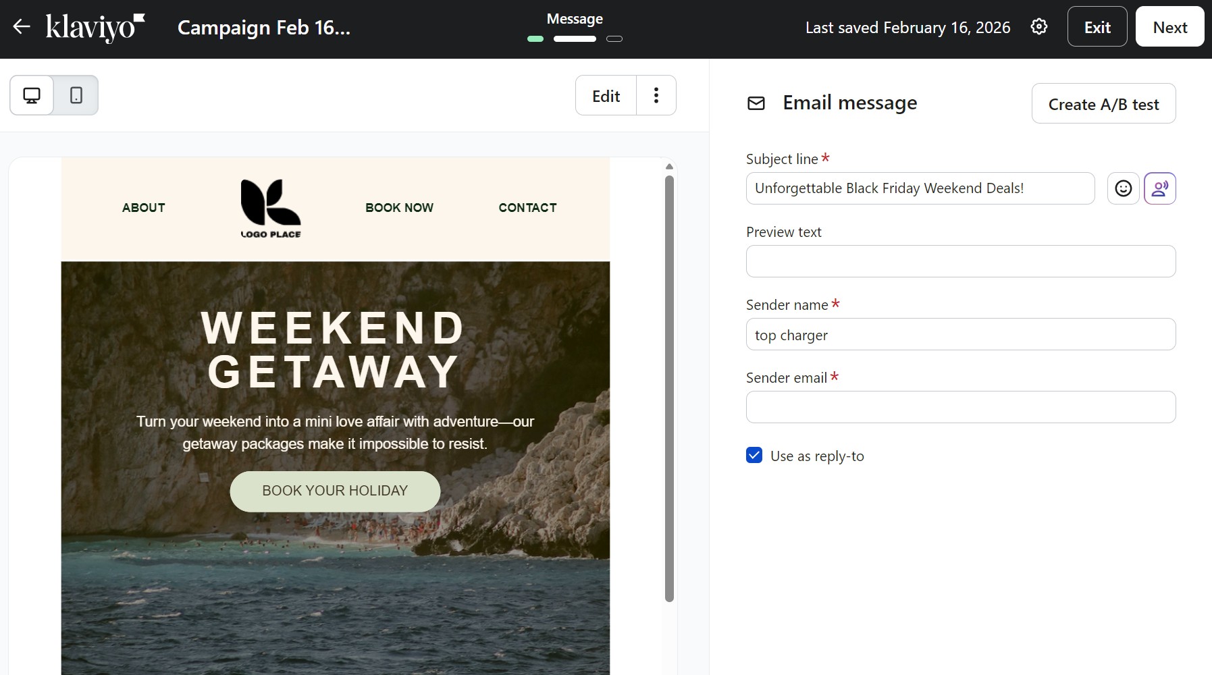Screen dimensions: 1212x675
Task: Switch to desktop preview mode
Action: tap(31, 95)
